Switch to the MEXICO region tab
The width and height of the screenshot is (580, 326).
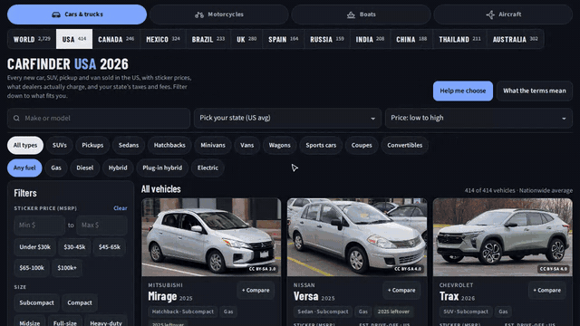pyautogui.click(x=163, y=39)
